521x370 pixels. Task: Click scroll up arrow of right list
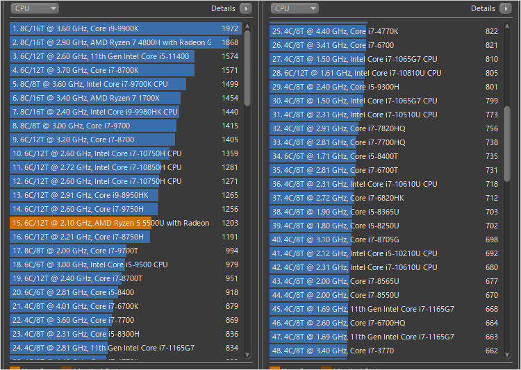pyautogui.click(x=507, y=26)
